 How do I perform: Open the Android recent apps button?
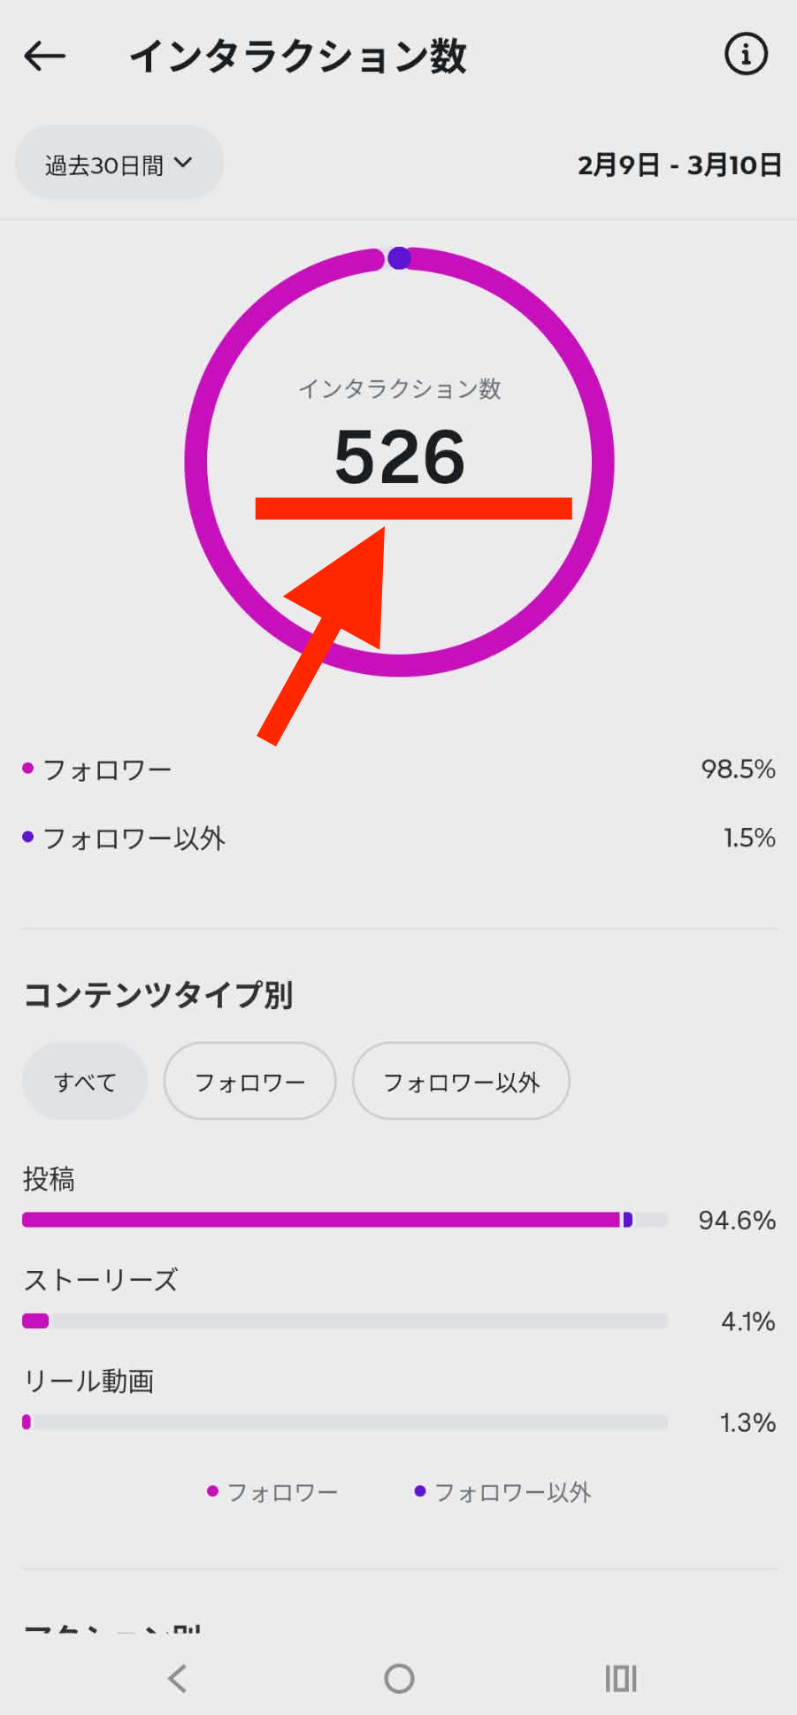(621, 1678)
